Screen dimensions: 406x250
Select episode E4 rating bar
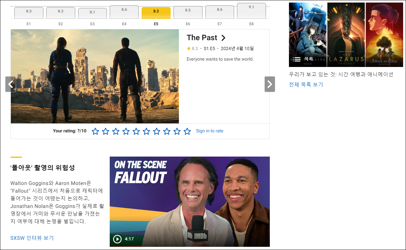tap(124, 12)
